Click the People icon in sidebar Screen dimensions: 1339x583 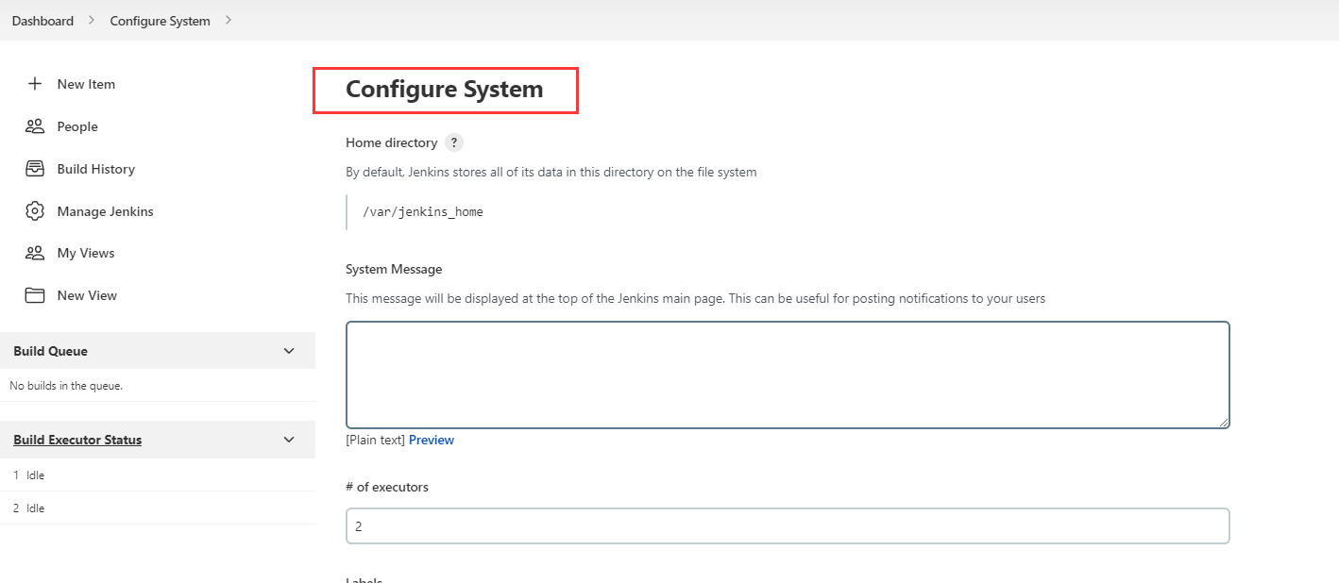coord(35,126)
